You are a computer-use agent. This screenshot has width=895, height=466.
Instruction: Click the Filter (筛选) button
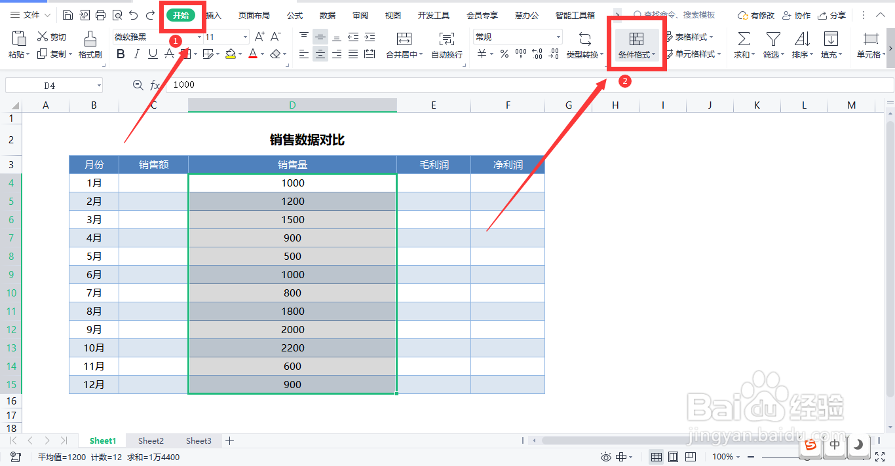click(773, 45)
